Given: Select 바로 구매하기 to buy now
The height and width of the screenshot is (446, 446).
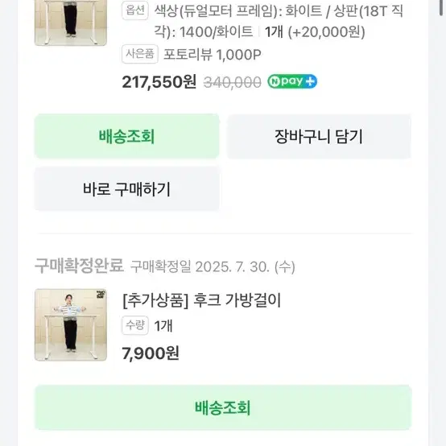Looking at the screenshot, I should pyautogui.click(x=127, y=189).
